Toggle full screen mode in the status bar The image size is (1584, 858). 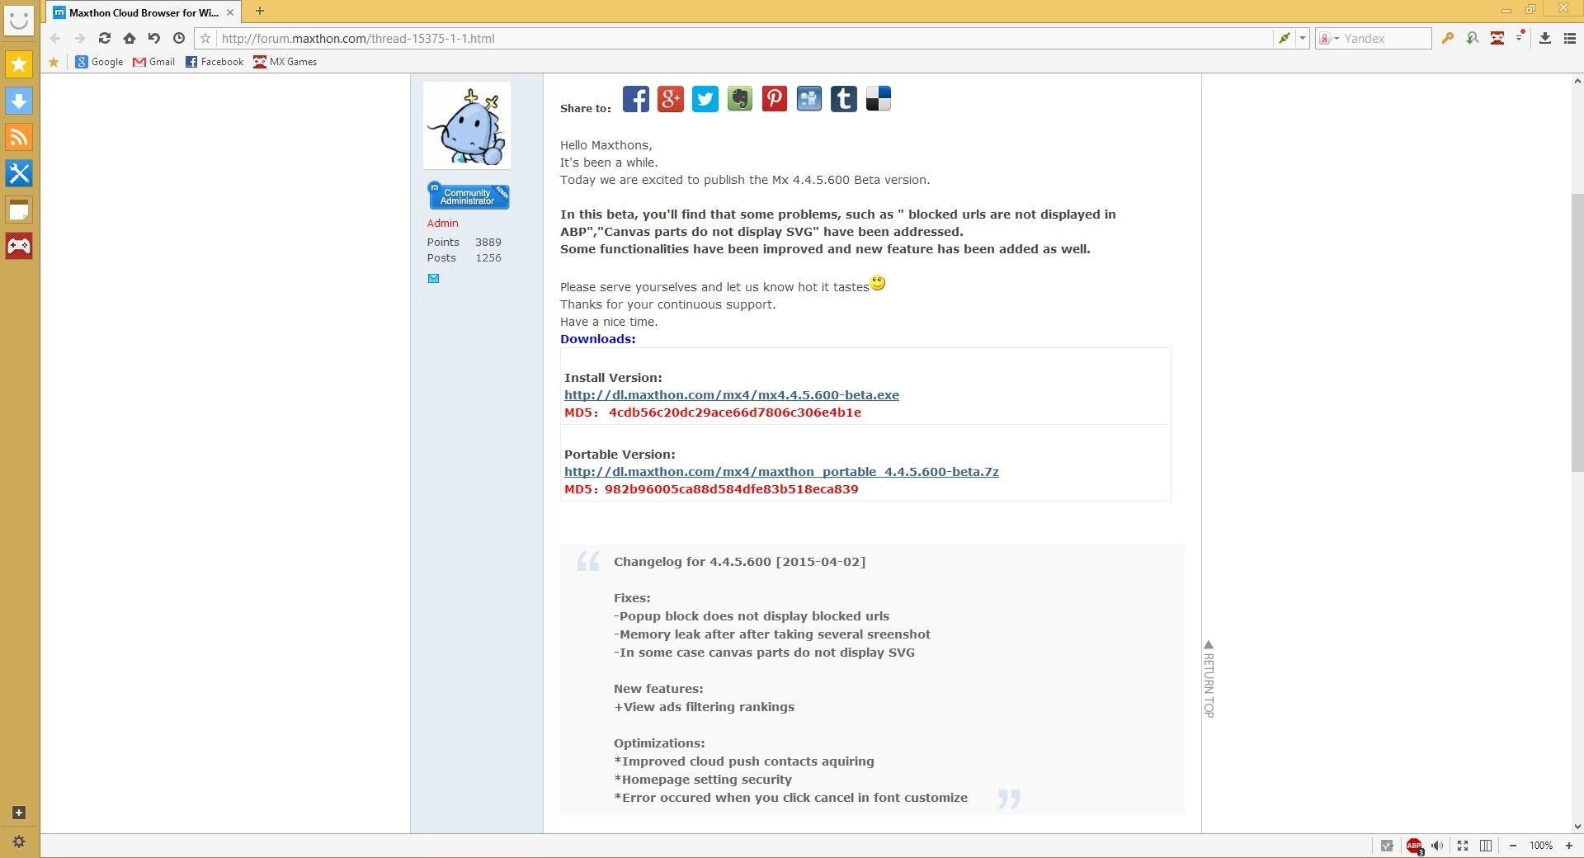(x=1463, y=846)
